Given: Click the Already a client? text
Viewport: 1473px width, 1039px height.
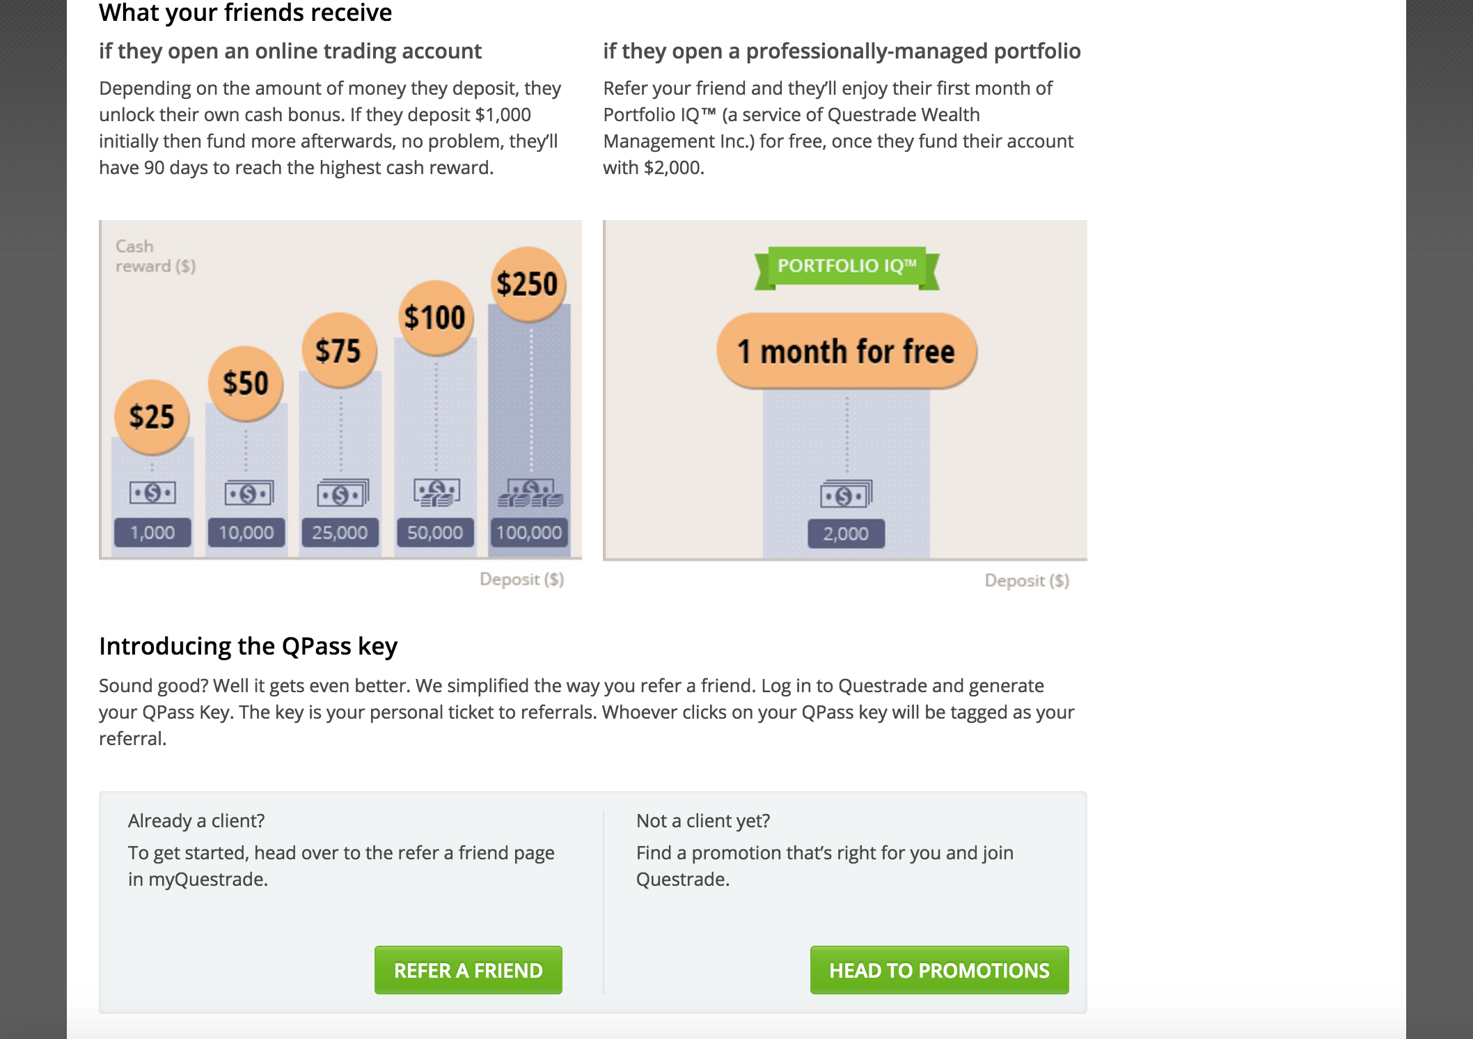Looking at the screenshot, I should click(x=196, y=821).
